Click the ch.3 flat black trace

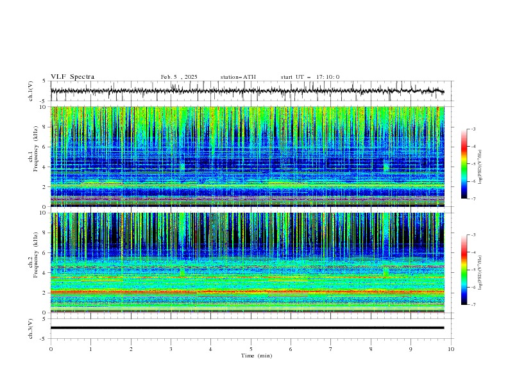pos(247,328)
